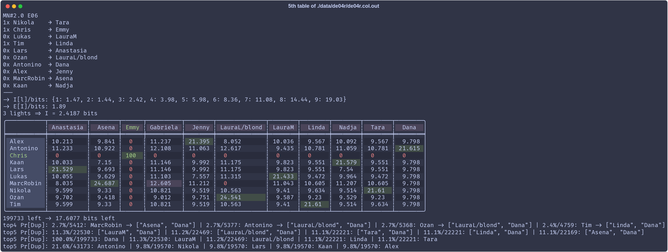Click the line '1x Chris → Emmy'

pos(36,30)
